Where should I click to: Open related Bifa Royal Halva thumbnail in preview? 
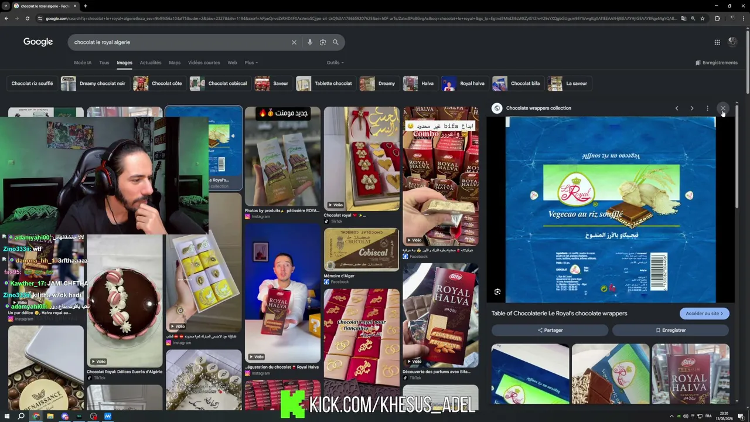pyautogui.click(x=691, y=374)
